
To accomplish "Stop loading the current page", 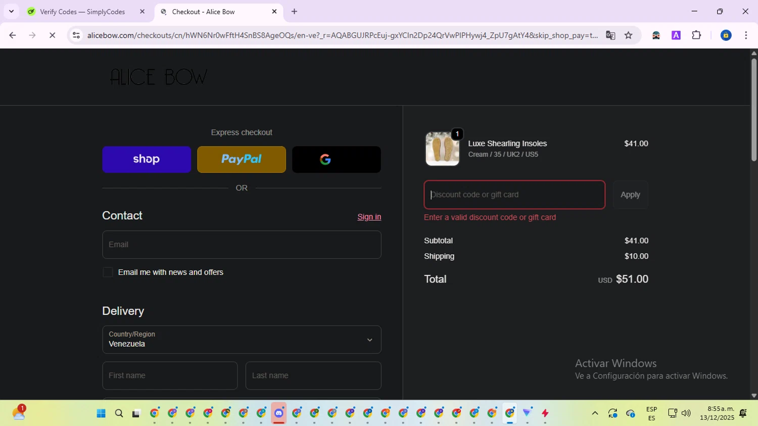I will click(52, 35).
